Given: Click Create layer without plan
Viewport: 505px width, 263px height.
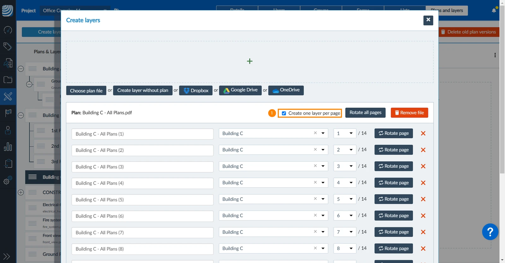Looking at the screenshot, I should 143,90.
